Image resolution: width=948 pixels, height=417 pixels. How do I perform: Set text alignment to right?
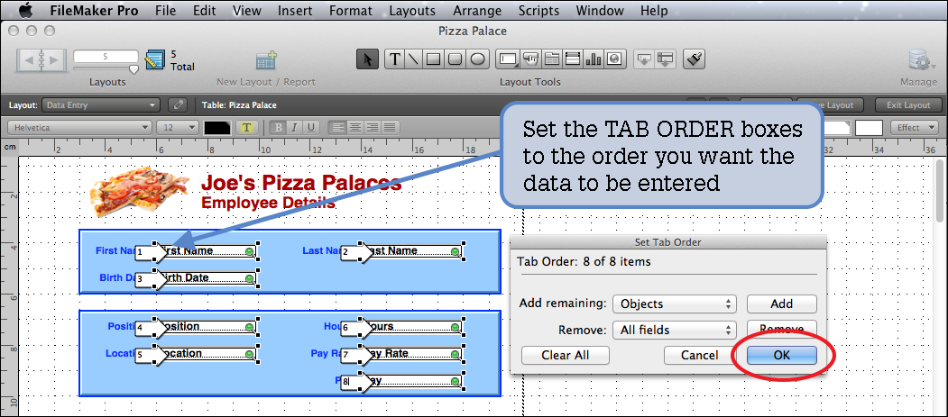[373, 127]
